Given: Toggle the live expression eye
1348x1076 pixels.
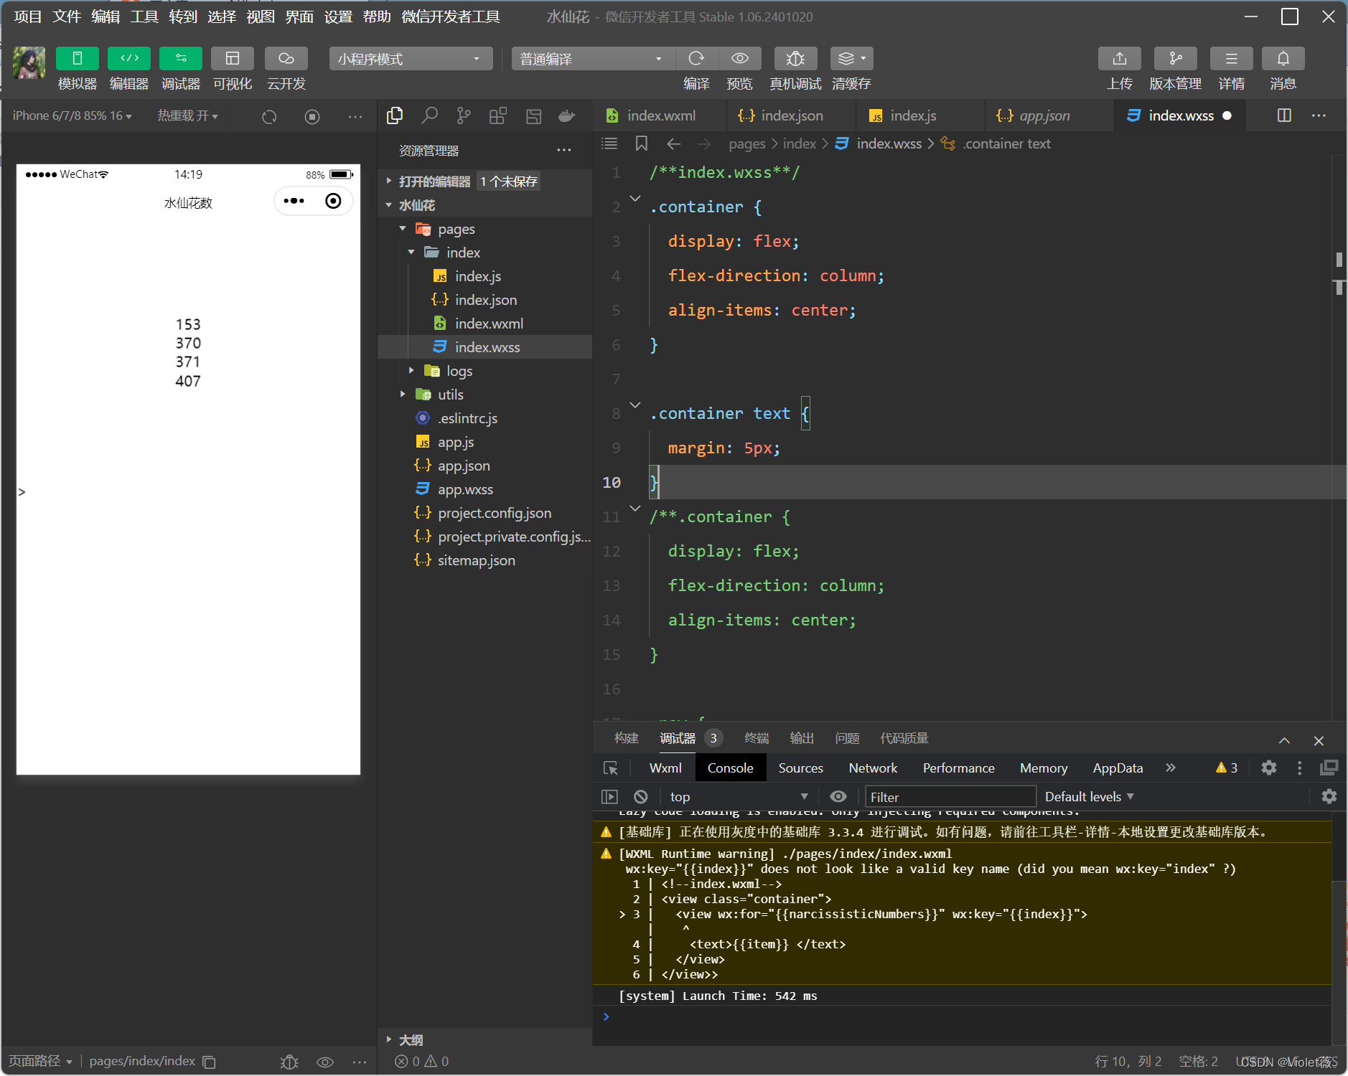Looking at the screenshot, I should click(838, 797).
